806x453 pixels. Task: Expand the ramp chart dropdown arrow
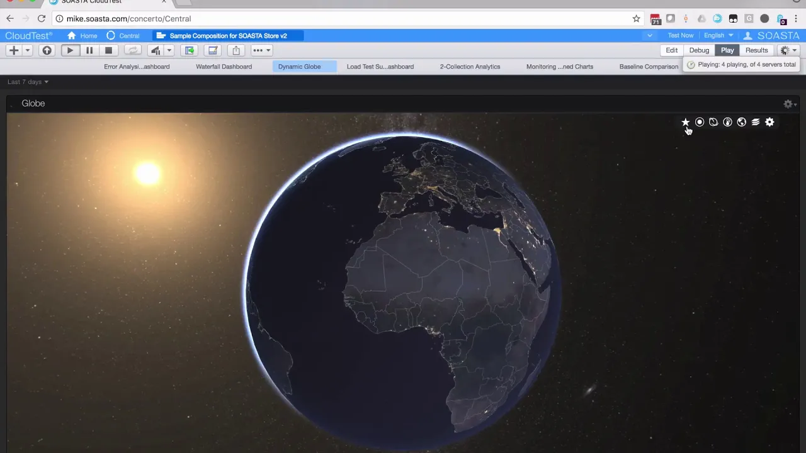pyautogui.click(x=169, y=50)
